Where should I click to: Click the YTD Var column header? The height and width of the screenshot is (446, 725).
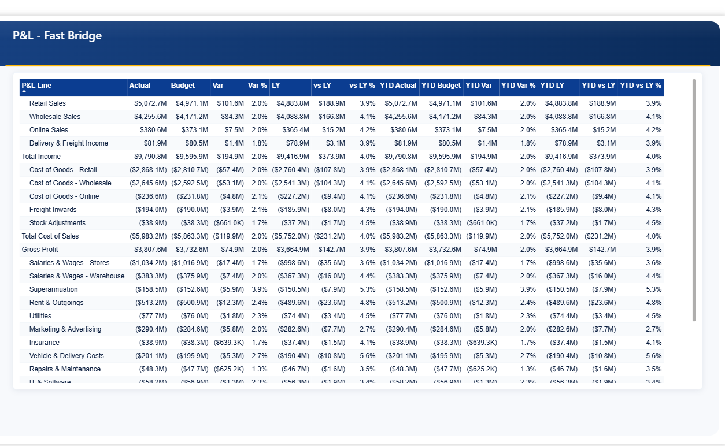click(481, 87)
